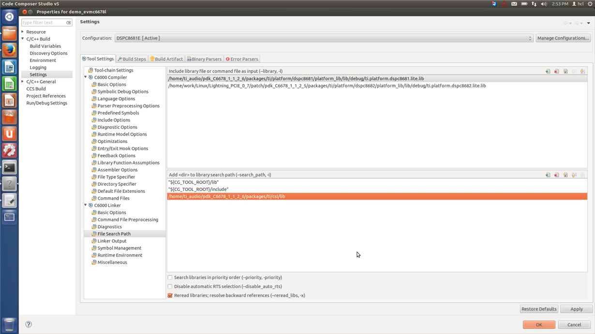Launch Firefox from the launcher
Image resolution: width=595 pixels, height=334 pixels.
9,50
